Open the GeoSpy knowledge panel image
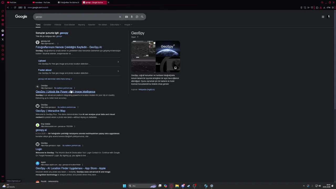 pos(156,56)
